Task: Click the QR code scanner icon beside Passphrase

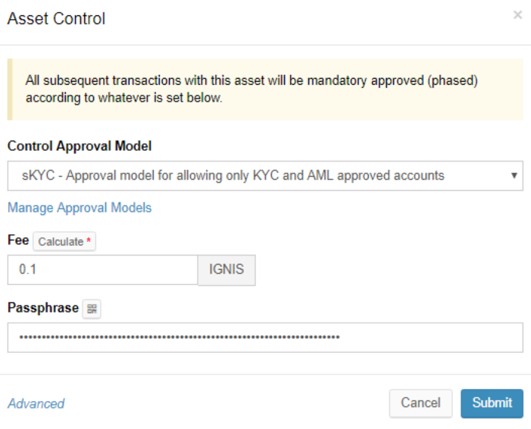Action: tap(92, 308)
